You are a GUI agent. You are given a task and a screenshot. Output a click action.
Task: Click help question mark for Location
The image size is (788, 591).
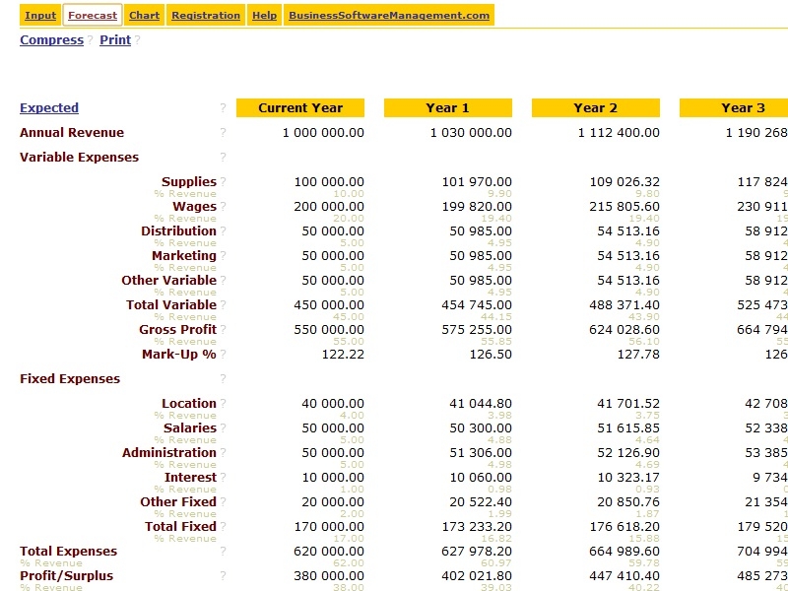click(x=223, y=404)
